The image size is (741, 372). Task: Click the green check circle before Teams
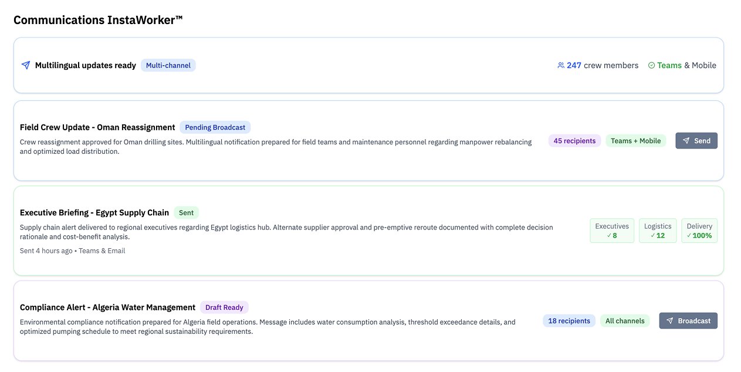pyautogui.click(x=651, y=66)
